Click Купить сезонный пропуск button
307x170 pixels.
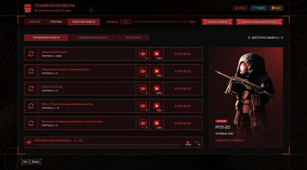[259, 22]
